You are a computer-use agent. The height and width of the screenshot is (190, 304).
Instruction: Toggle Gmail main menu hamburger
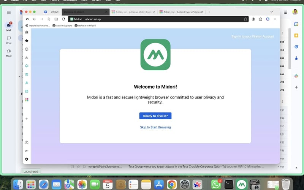point(9,12)
